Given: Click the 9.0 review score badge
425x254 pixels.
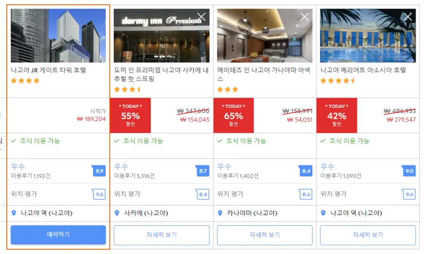Looking at the screenshot, I should coord(409,171).
